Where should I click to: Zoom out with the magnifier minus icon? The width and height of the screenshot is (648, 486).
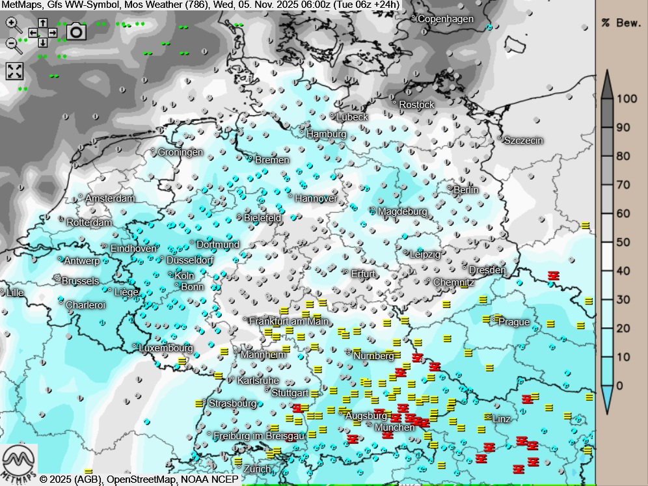click(13, 45)
